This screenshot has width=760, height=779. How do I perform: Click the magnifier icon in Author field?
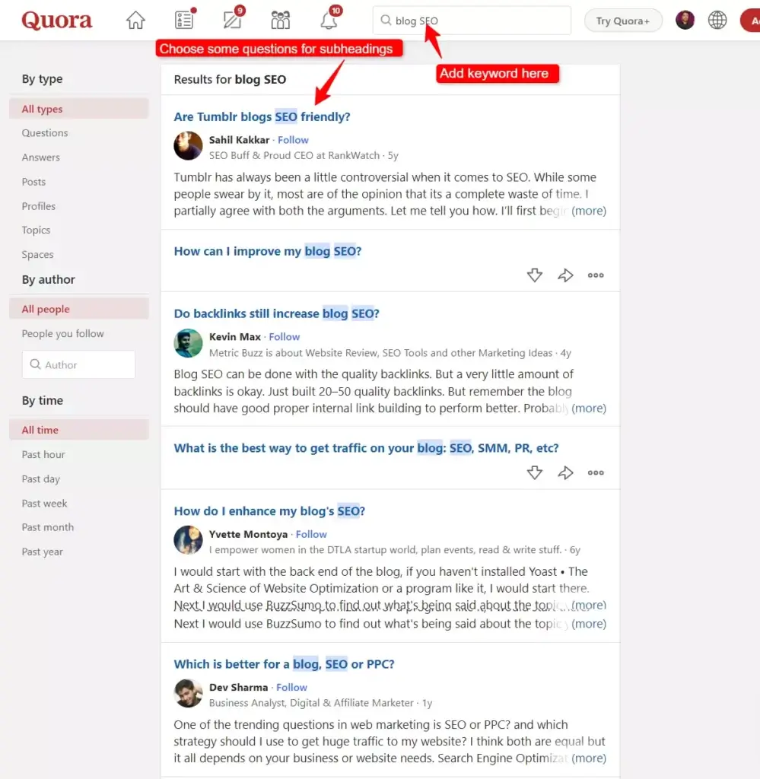point(35,364)
